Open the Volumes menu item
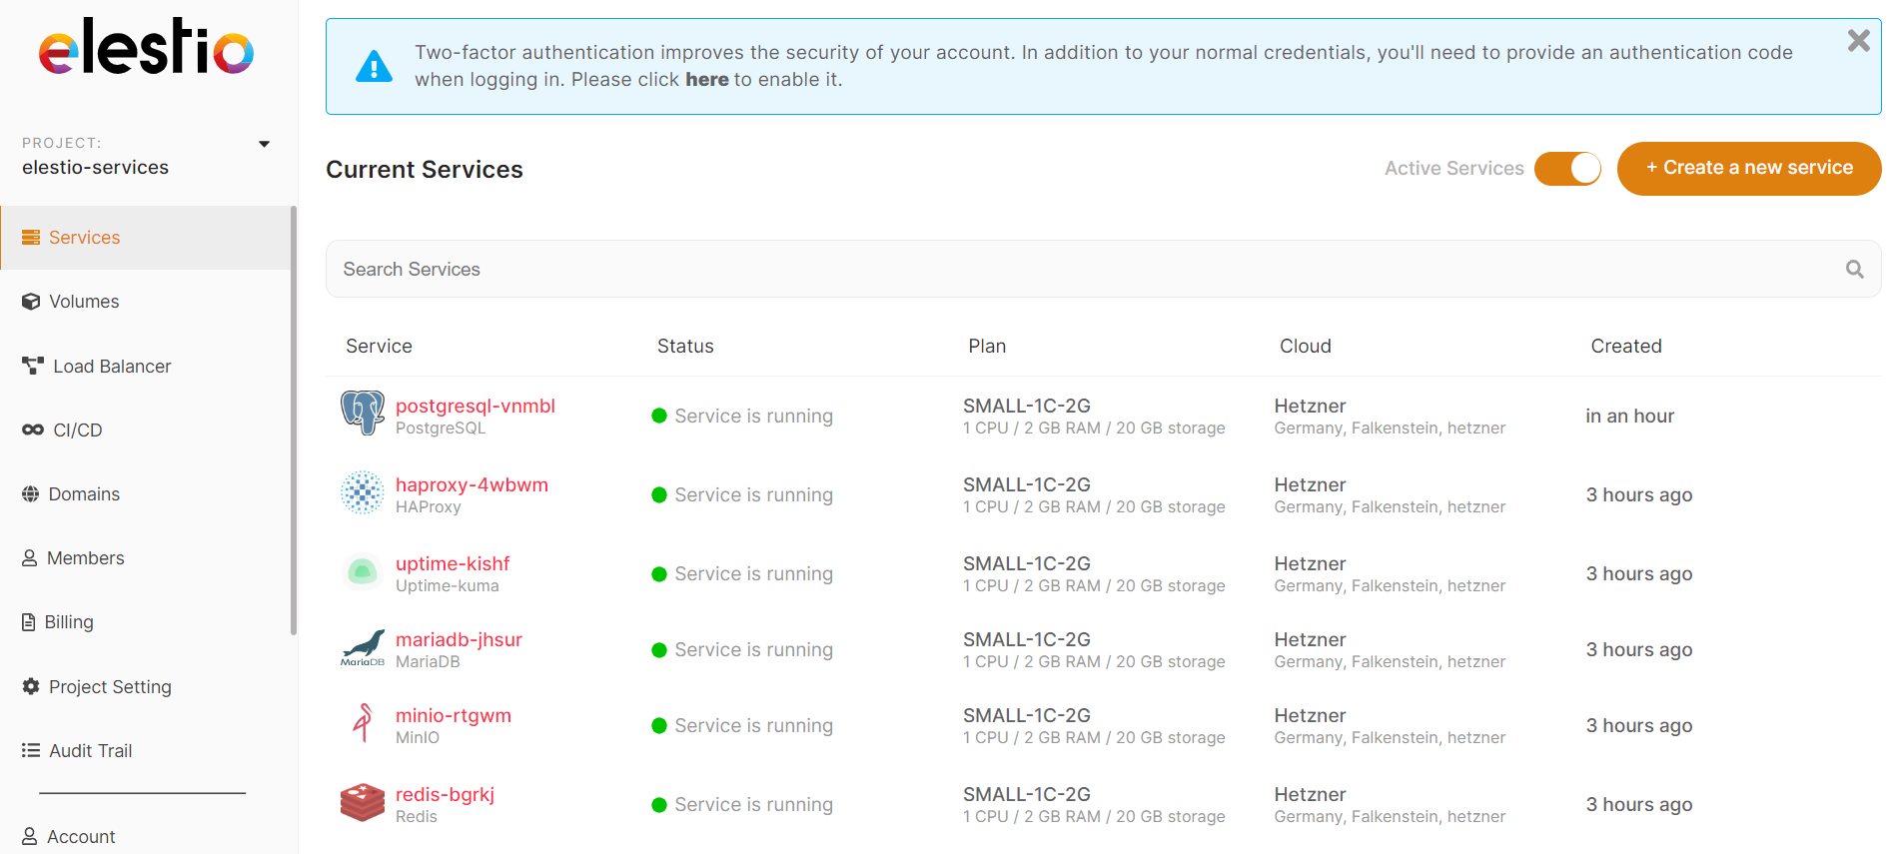 pyautogui.click(x=84, y=302)
